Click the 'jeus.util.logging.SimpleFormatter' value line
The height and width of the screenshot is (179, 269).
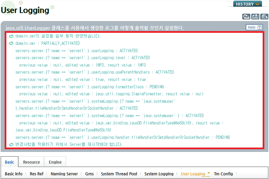(x=111, y=94)
